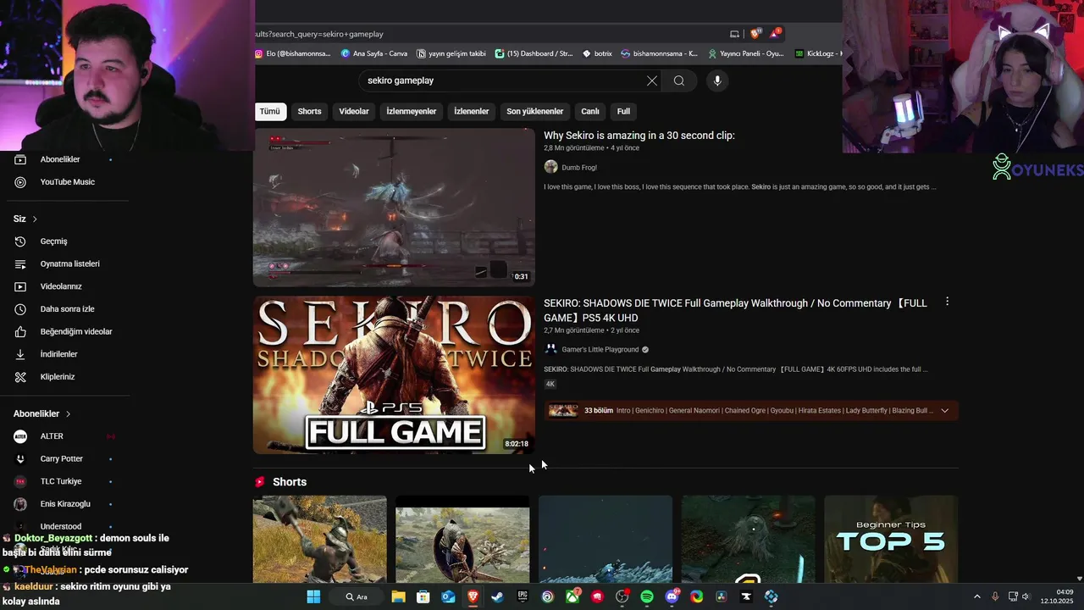This screenshot has height=610, width=1084.
Task: Click the Windows taskbar Ara search box
Action: coord(356,596)
